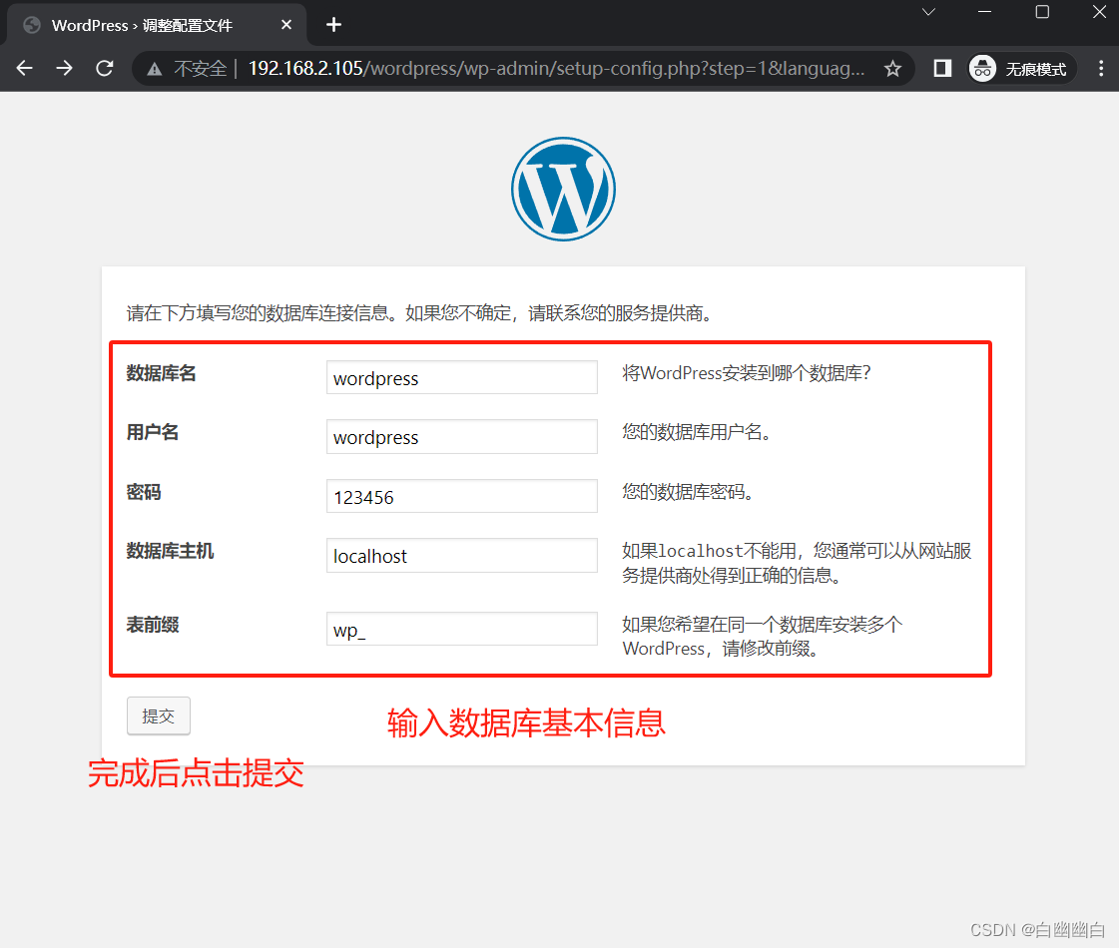The height and width of the screenshot is (948, 1119).
Task: Maximize the browser window
Action: click(x=1042, y=12)
